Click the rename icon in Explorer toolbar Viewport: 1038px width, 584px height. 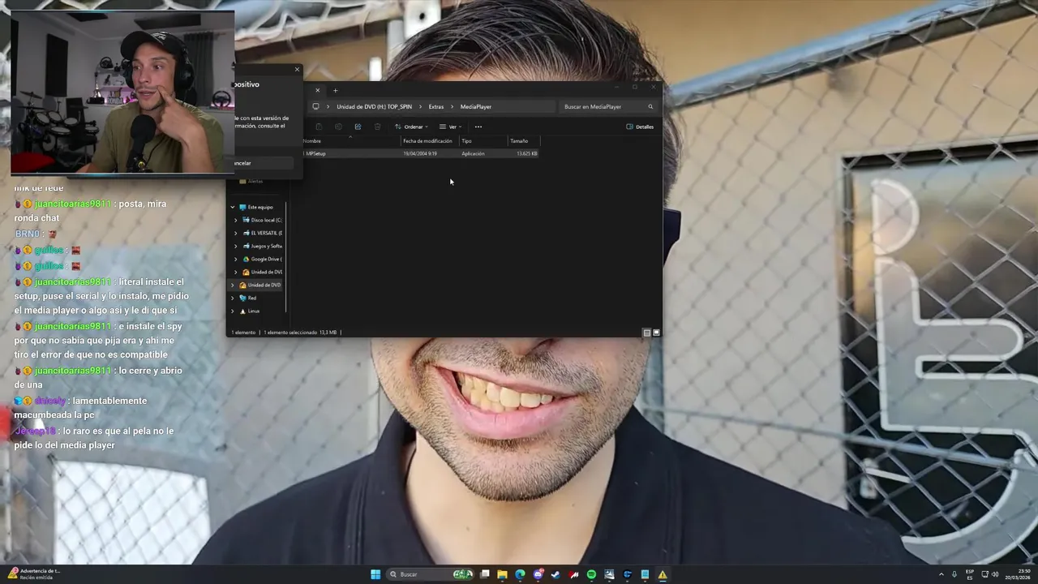(x=338, y=127)
